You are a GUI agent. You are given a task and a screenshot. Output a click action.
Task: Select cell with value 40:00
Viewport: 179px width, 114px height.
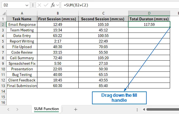[58, 75]
